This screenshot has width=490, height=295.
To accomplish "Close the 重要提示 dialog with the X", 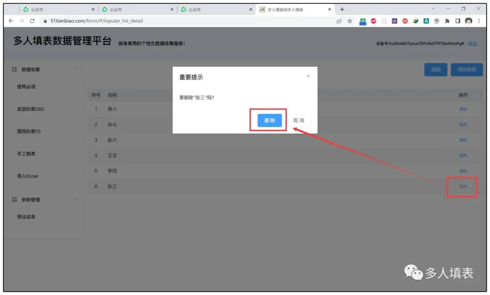I will pyautogui.click(x=308, y=76).
